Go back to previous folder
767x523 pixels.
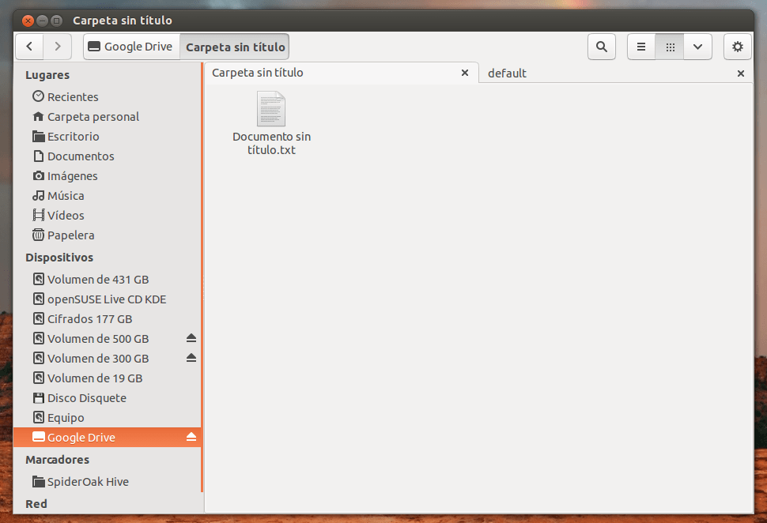coord(29,47)
